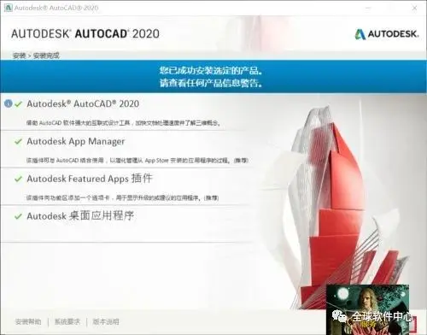Click the green checkmark next to Autodesk App Manager
Image resolution: width=427 pixels, height=335 pixels.
[18, 142]
